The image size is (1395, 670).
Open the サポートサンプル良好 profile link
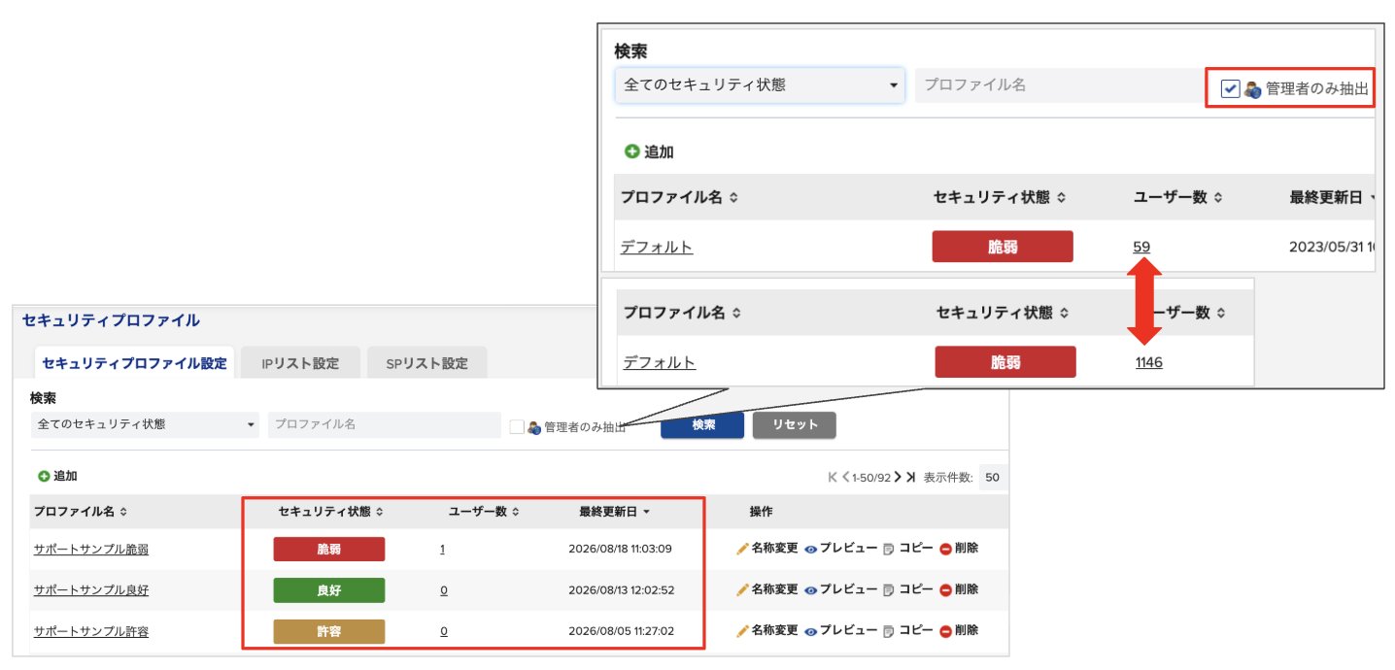tap(91, 590)
